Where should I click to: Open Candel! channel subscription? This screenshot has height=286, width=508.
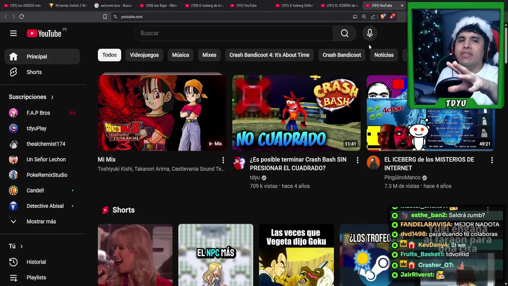coord(42,190)
